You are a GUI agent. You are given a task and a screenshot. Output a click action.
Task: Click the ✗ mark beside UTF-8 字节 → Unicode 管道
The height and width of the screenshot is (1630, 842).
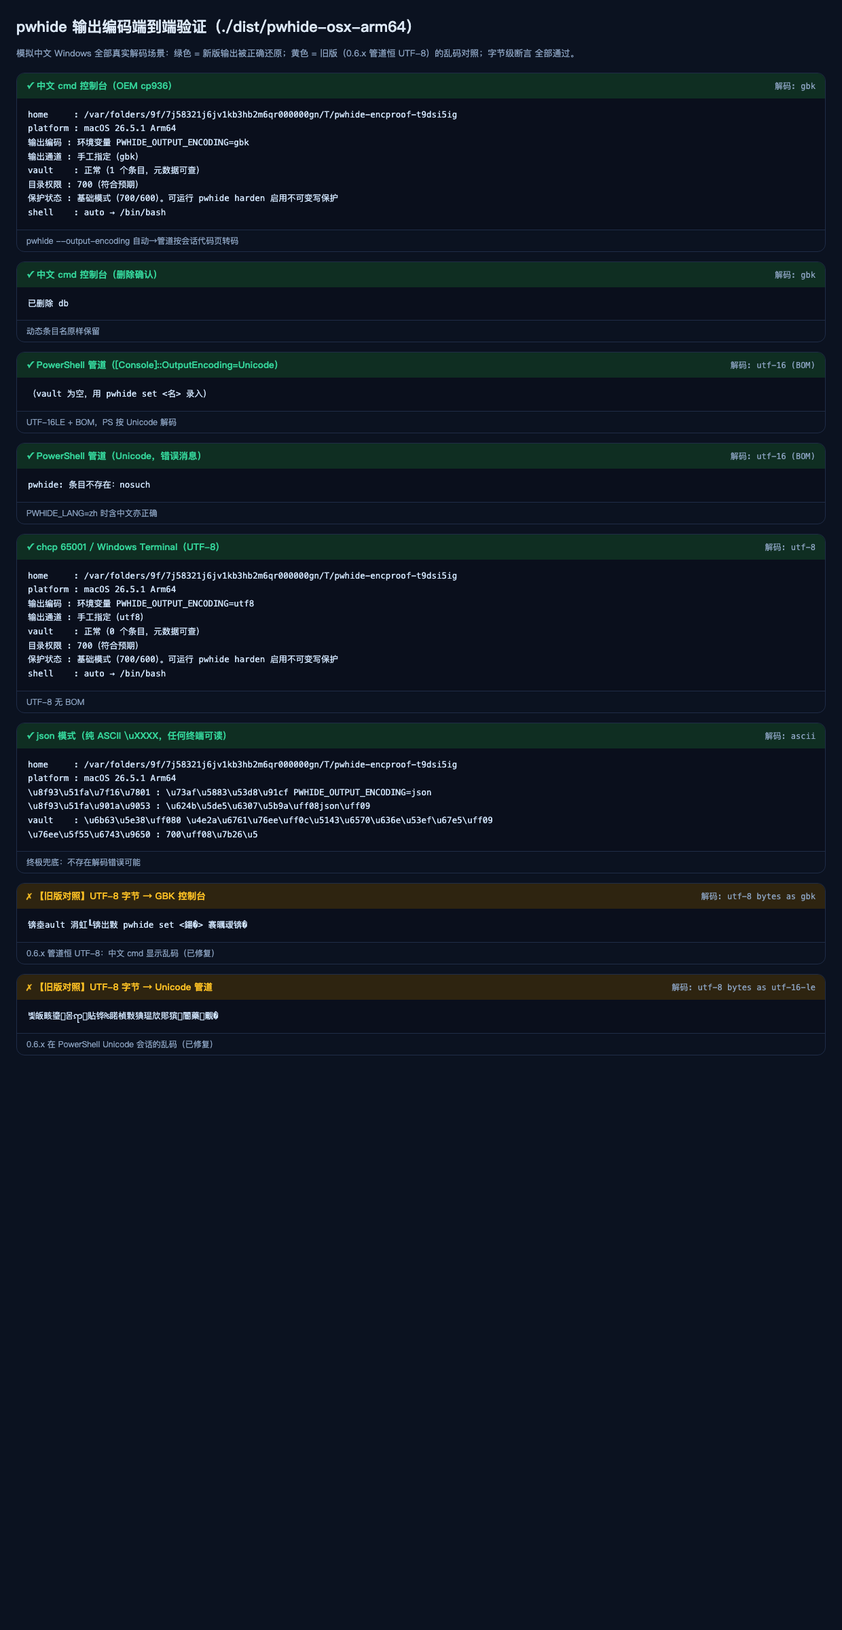point(29,987)
